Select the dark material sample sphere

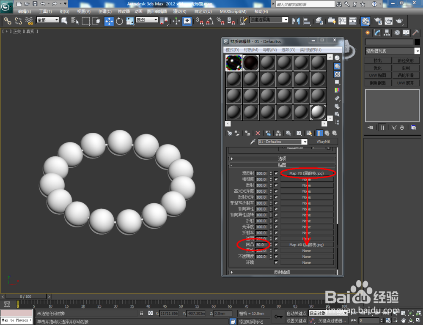point(250,62)
